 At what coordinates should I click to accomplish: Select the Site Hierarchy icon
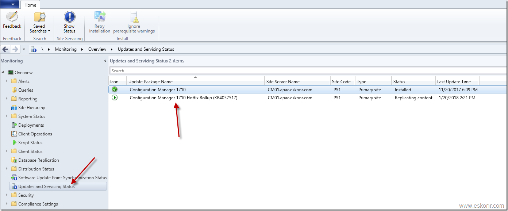(14, 107)
